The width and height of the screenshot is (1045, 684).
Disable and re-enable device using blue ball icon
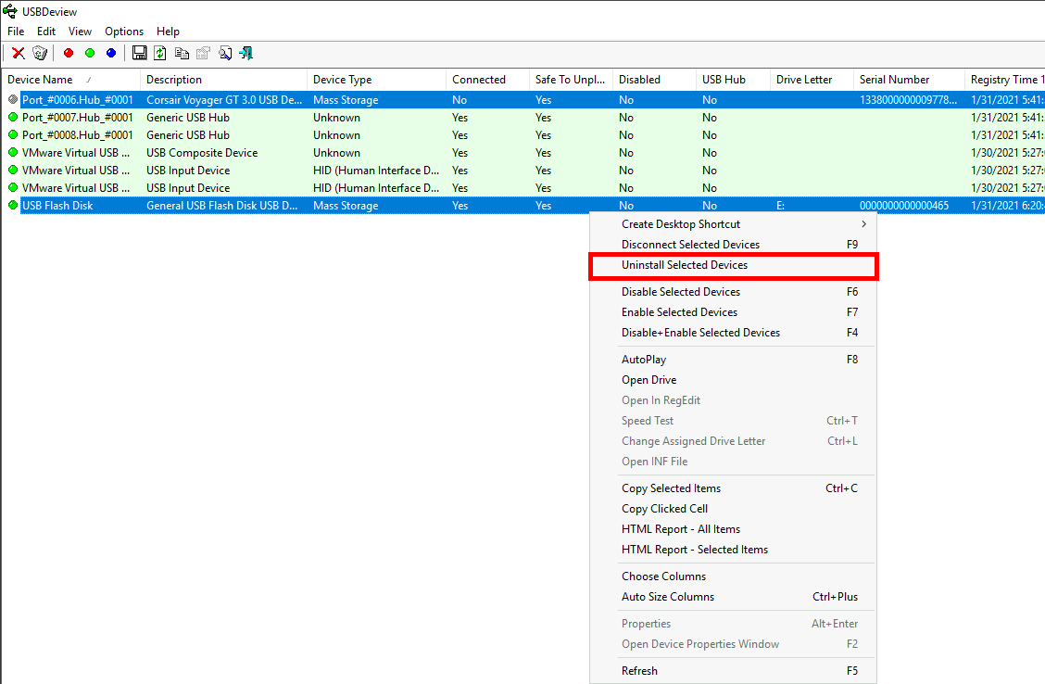[111, 53]
